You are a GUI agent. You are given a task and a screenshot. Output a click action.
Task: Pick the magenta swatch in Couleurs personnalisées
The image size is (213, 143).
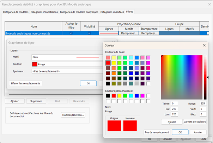click(142, 96)
